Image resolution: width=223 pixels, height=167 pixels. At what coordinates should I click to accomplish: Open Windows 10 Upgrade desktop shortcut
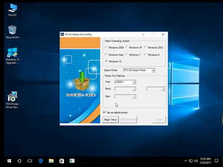pyautogui.click(x=13, y=56)
